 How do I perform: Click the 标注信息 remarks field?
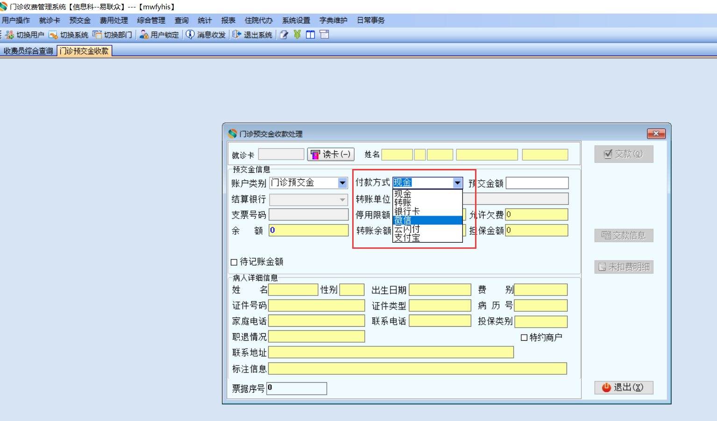tap(418, 369)
